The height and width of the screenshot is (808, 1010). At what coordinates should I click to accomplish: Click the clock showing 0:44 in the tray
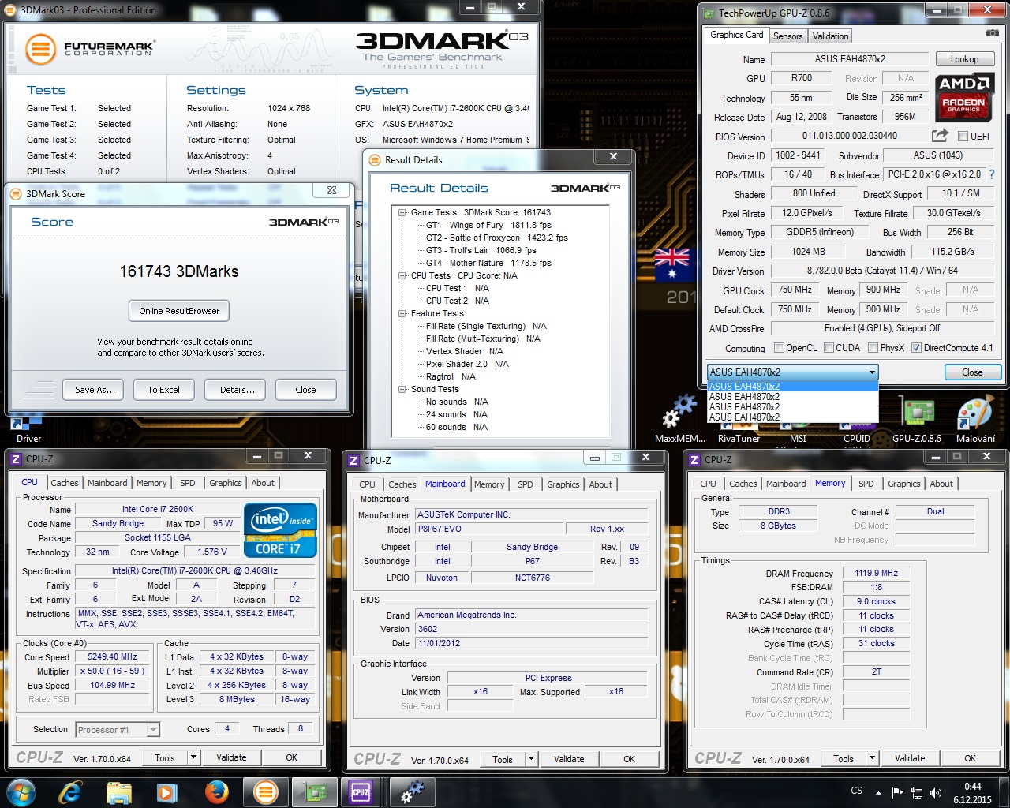click(972, 787)
